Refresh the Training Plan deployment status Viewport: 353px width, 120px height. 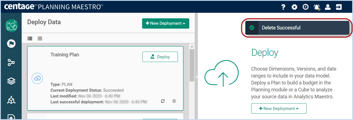tap(163, 101)
